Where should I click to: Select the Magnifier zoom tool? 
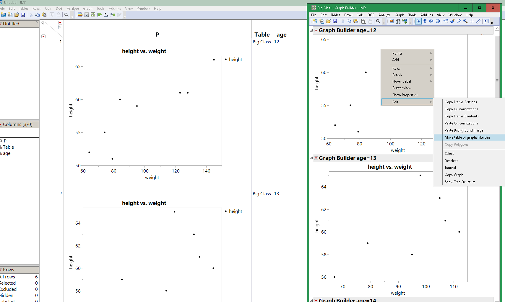465,21
